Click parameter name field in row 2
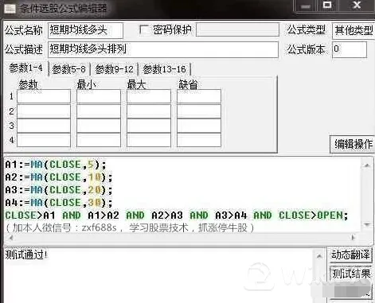375x303 pixels. 44,111
